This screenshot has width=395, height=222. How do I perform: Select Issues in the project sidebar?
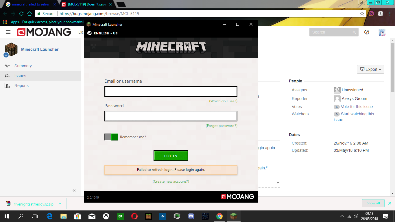(x=20, y=76)
